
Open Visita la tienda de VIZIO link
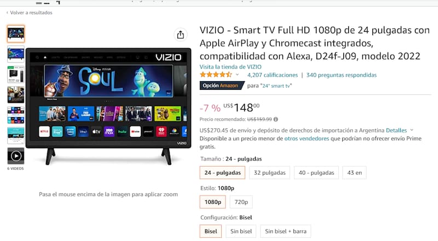[230, 67]
